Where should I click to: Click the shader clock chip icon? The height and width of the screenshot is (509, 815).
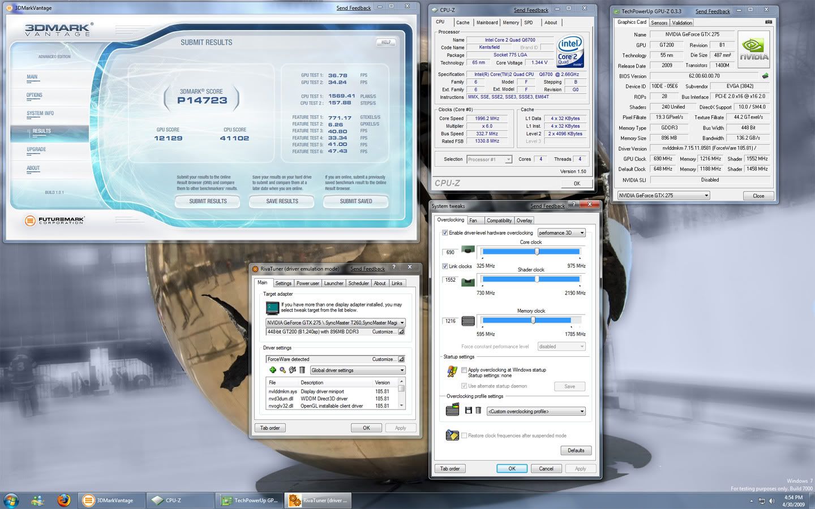pyautogui.click(x=467, y=281)
